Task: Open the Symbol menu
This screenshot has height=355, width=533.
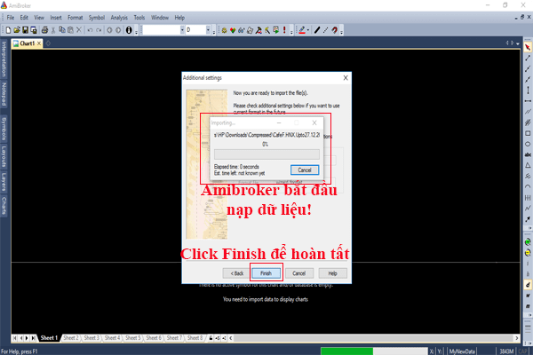Action: click(x=97, y=18)
